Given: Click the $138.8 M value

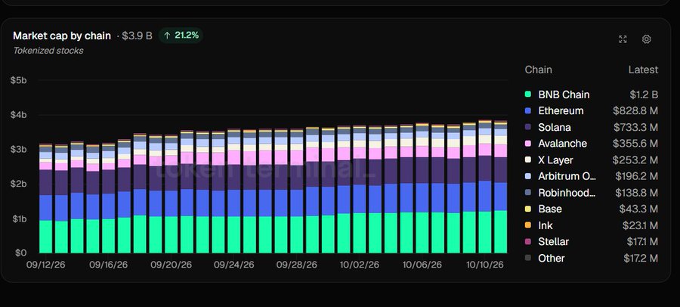Looking at the screenshot, I should click(637, 192).
